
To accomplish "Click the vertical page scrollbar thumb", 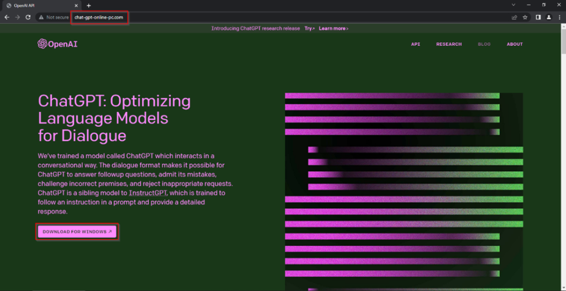I will pos(563,41).
